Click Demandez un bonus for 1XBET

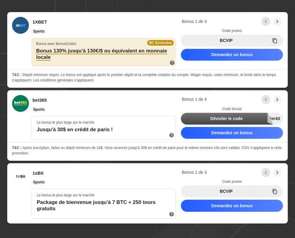232,55
